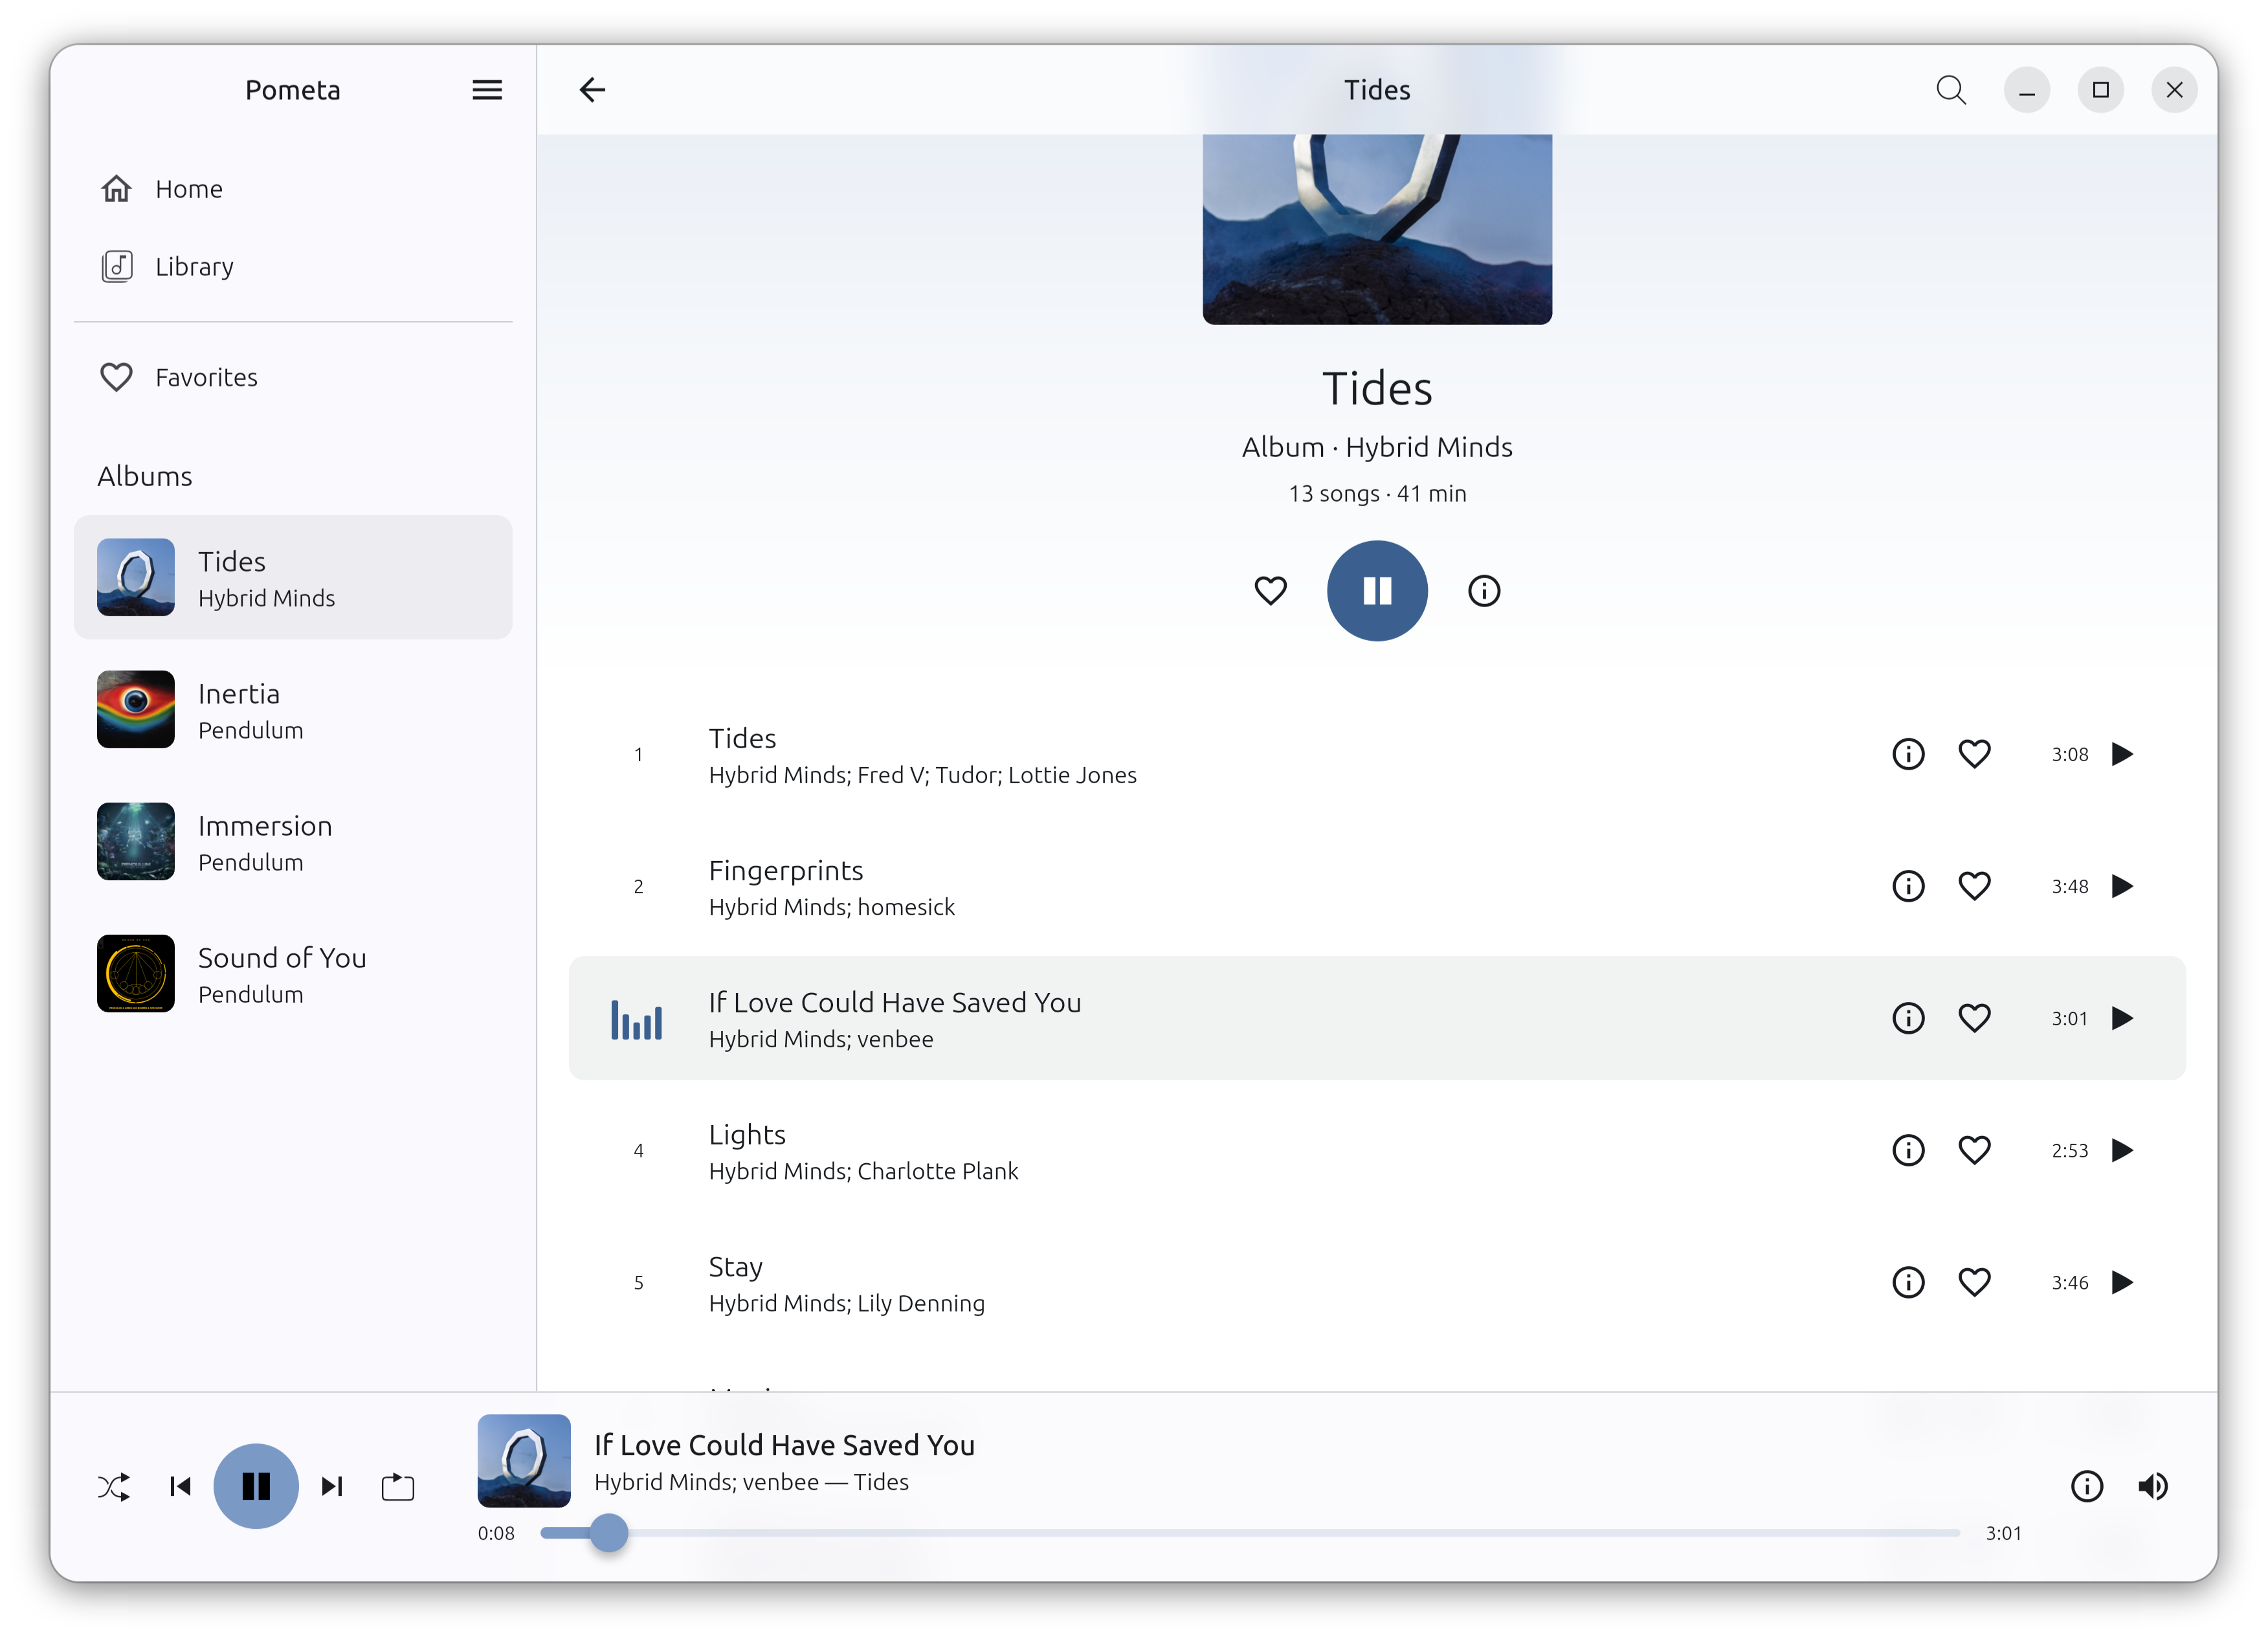
Task: Open the Sound of You album
Action: (293, 974)
